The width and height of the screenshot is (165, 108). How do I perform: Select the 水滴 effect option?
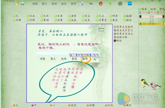(59, 16)
